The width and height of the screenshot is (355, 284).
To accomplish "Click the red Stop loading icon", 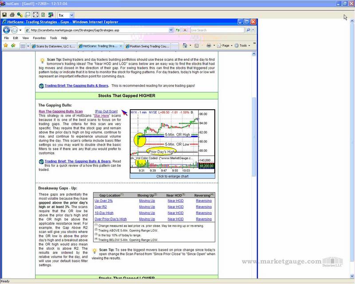I will click(185, 30).
